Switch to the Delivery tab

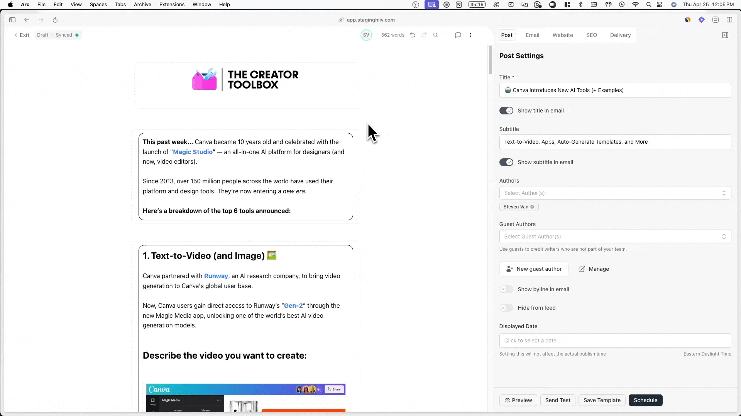[621, 35]
